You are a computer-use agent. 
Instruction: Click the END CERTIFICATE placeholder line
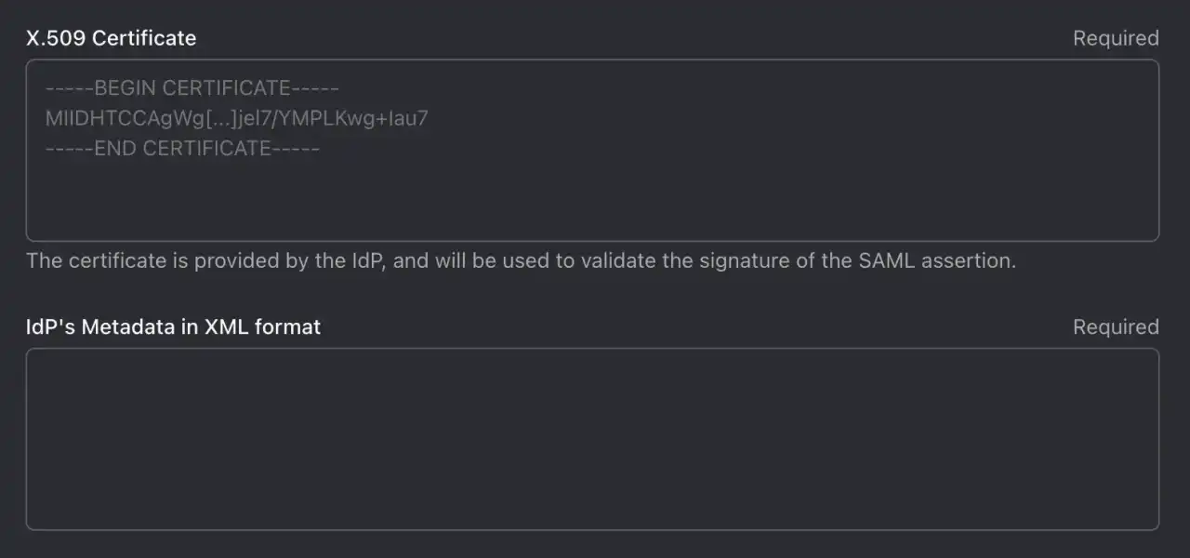click(181, 148)
